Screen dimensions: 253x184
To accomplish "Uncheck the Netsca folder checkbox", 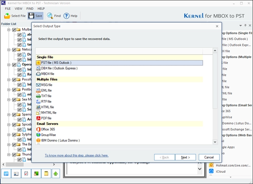I will (x=14, y=50).
